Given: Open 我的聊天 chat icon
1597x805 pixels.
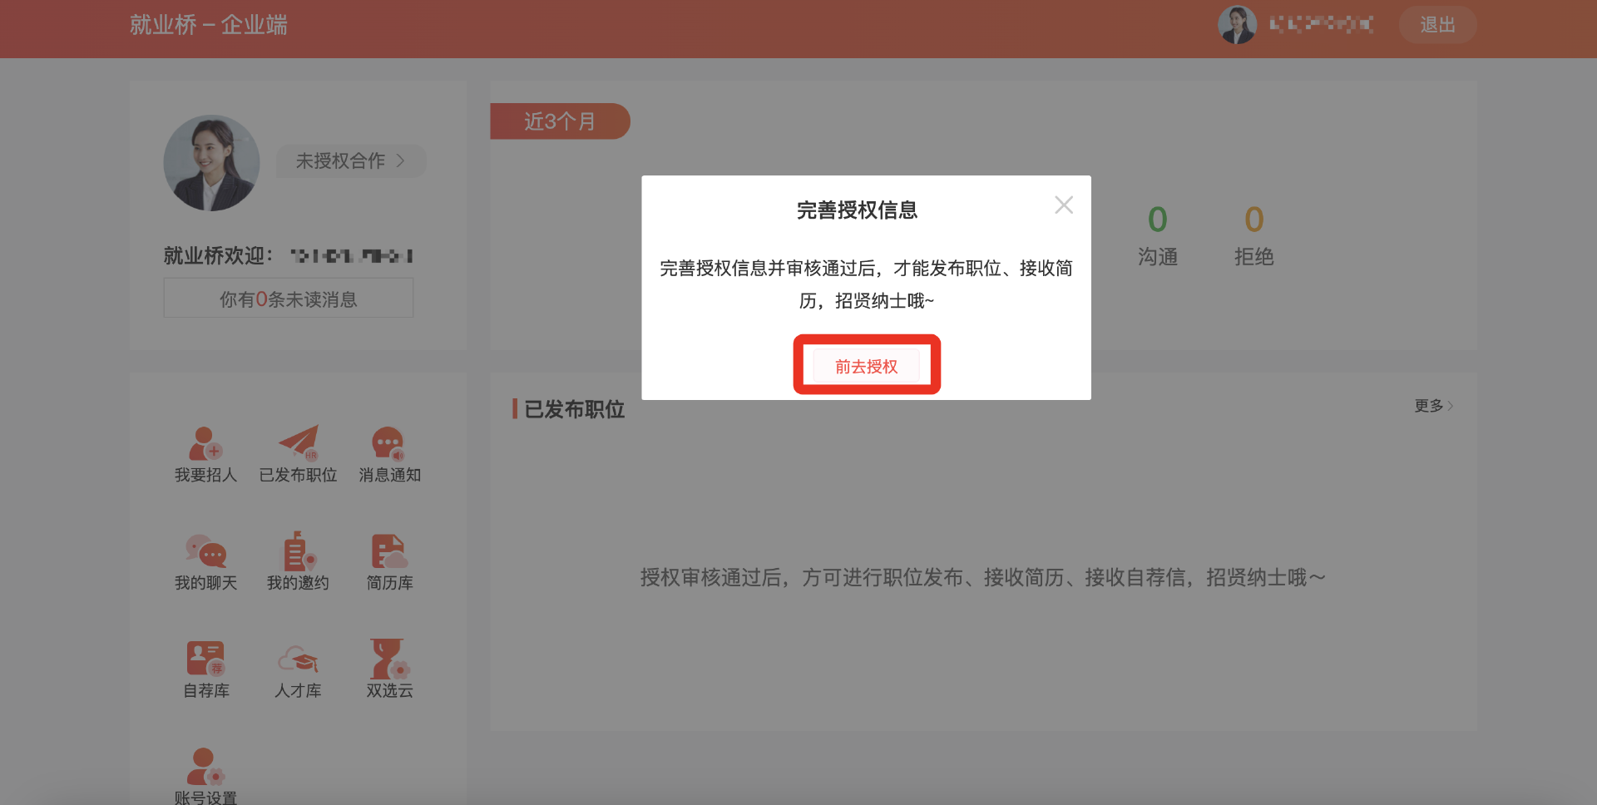Looking at the screenshot, I should (205, 552).
